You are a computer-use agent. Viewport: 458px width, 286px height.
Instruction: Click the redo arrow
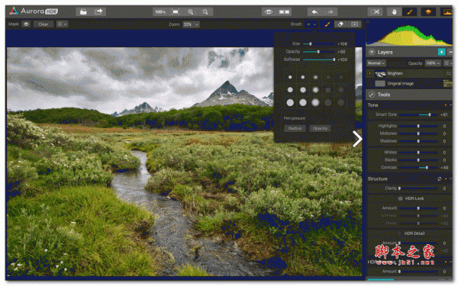click(x=330, y=12)
